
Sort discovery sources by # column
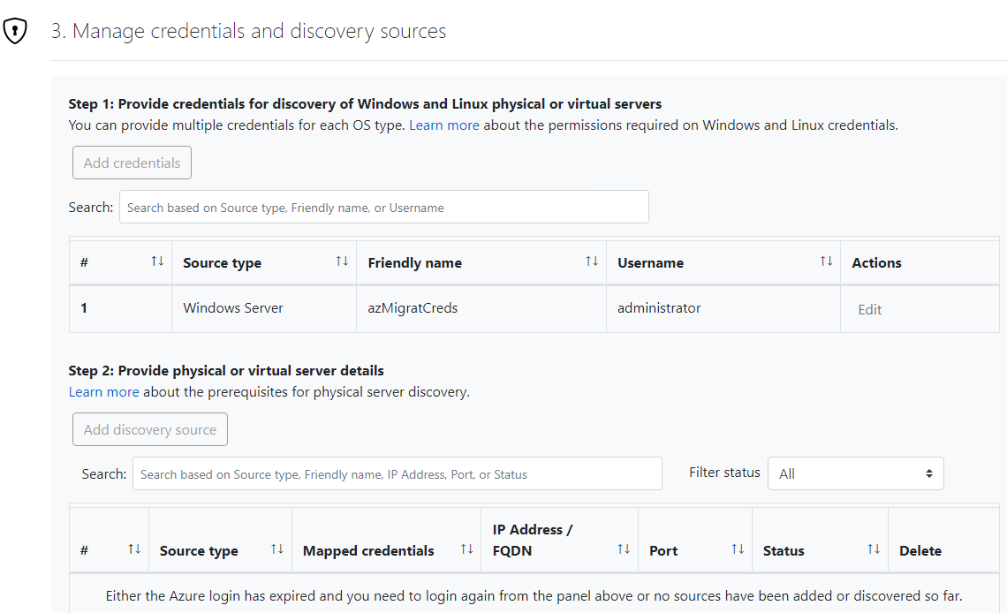(135, 549)
